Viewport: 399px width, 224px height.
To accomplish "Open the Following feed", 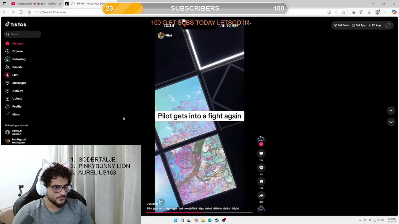I will click(x=15, y=59).
